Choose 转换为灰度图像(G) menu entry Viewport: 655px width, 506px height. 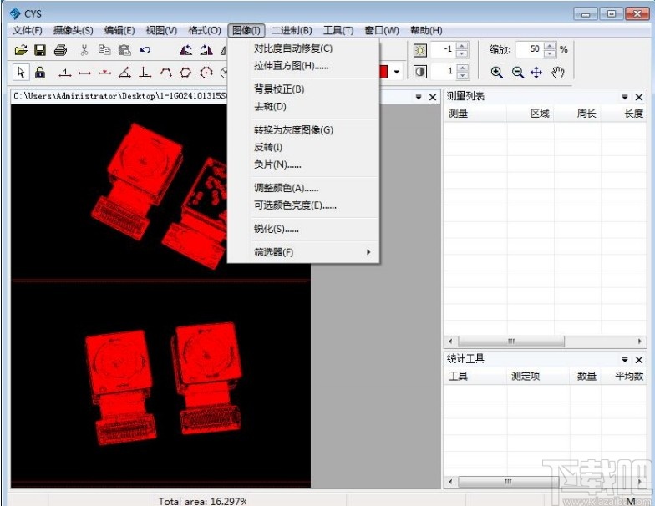coord(303,130)
